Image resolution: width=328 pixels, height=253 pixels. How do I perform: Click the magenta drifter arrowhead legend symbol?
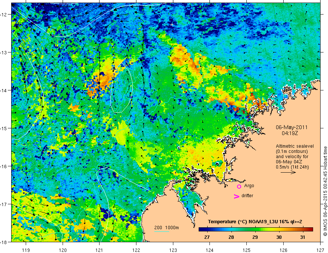point(237,196)
